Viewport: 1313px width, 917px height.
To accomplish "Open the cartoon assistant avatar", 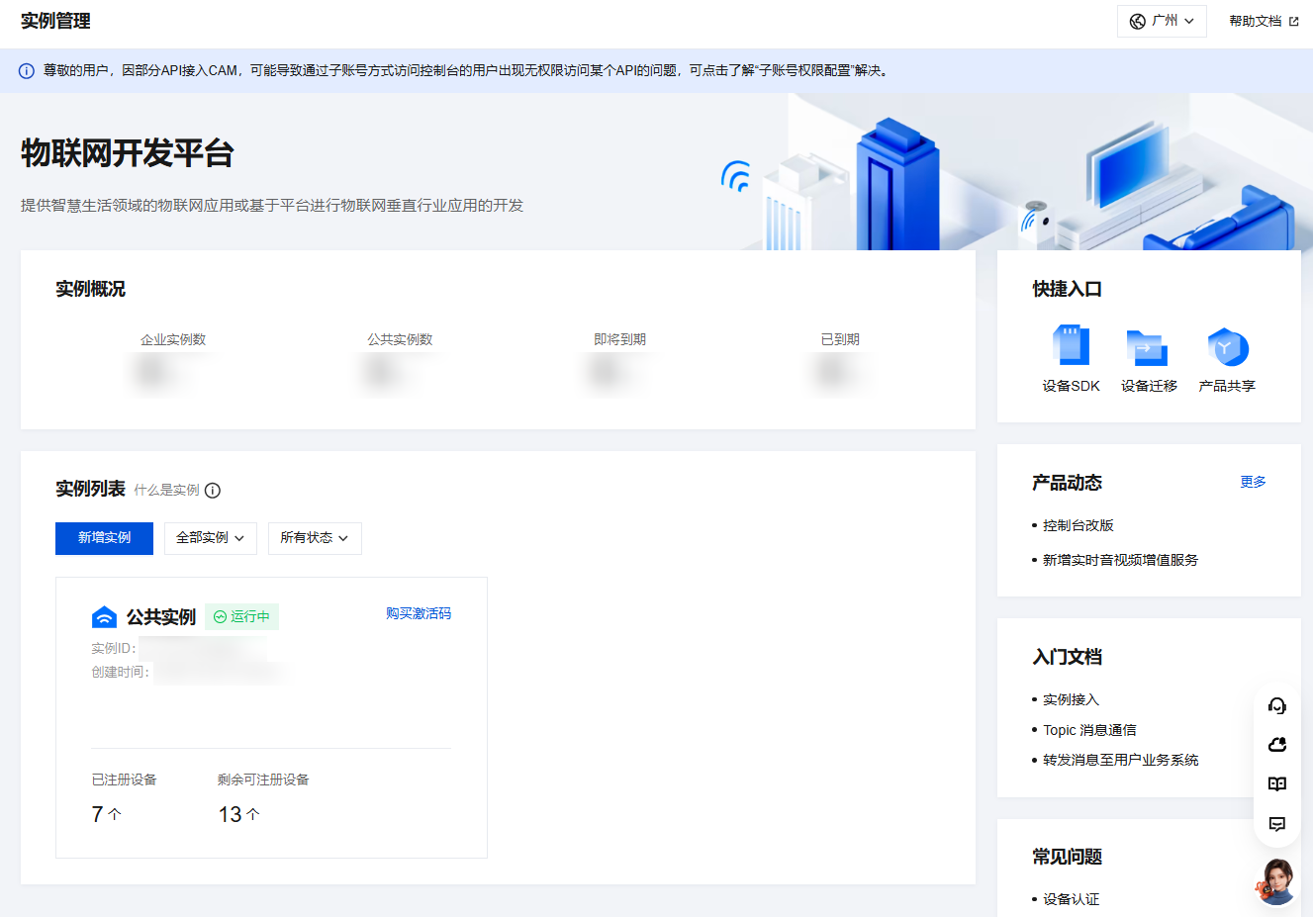I will pos(1276,880).
